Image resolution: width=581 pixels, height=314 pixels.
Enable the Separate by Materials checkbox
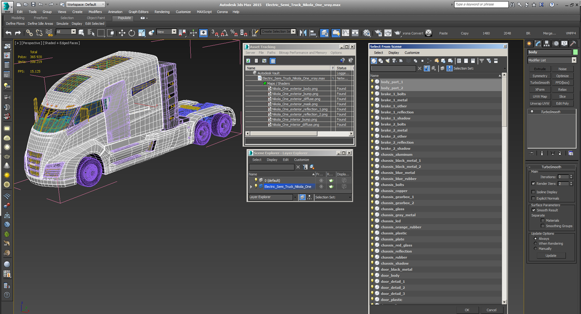tap(543, 220)
